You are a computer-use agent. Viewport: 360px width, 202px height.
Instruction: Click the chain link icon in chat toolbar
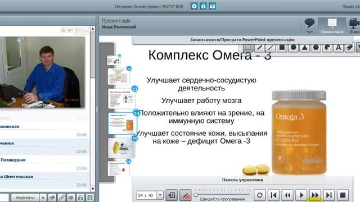coord(61,198)
